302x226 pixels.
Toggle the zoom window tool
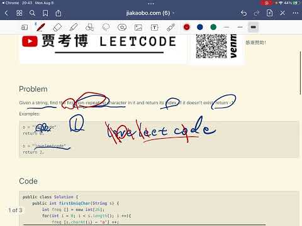tap(25, 27)
